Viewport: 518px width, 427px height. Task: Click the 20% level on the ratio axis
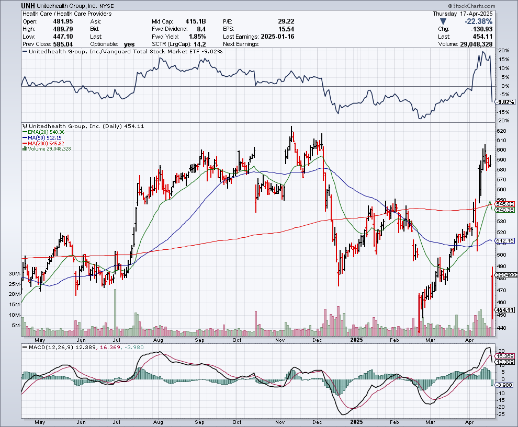pyautogui.click(x=503, y=51)
